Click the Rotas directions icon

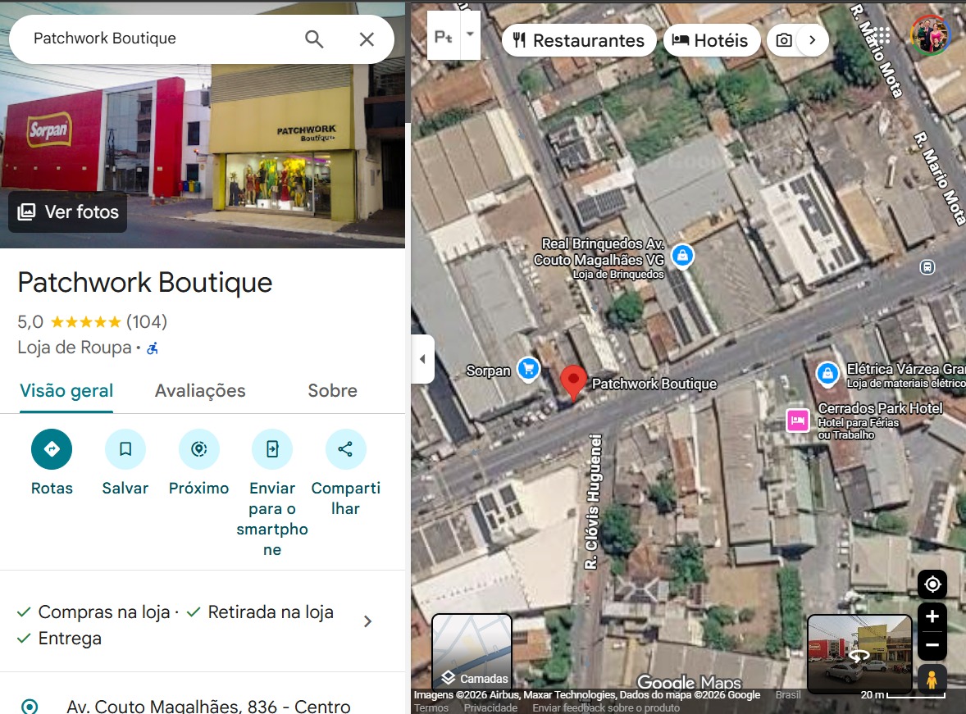coord(52,449)
